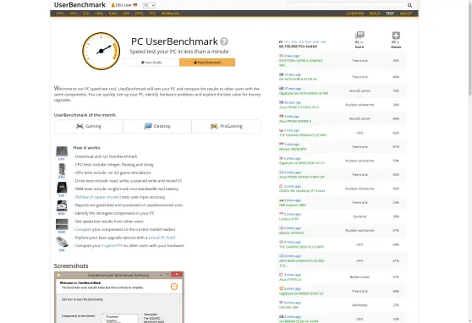Click the '17 secs ago' timestamp link

tap(293, 89)
